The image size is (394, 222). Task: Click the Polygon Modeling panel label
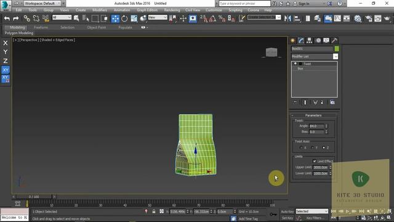19,33
